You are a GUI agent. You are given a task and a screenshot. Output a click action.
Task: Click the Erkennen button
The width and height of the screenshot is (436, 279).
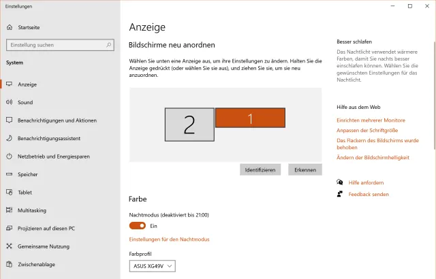click(305, 169)
